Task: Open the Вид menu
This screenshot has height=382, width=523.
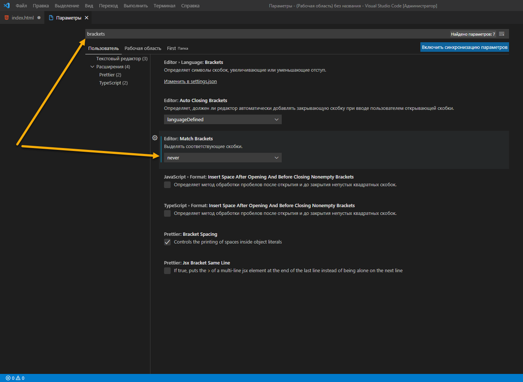Action: pyautogui.click(x=89, y=6)
